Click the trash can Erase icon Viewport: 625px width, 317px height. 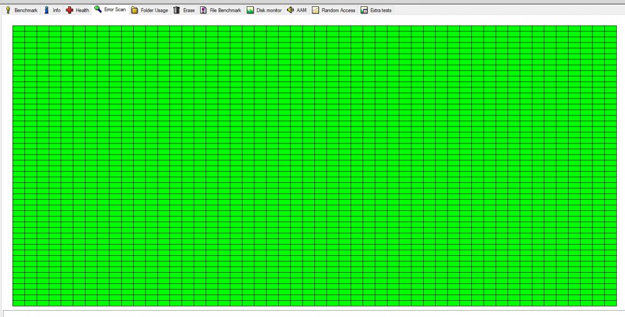coord(177,10)
